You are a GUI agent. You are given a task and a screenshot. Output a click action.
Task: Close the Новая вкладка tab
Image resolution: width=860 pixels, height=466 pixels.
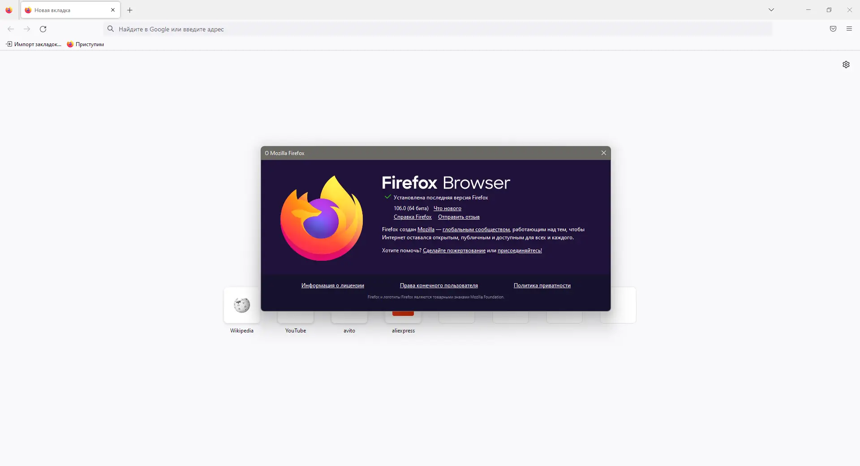(113, 10)
